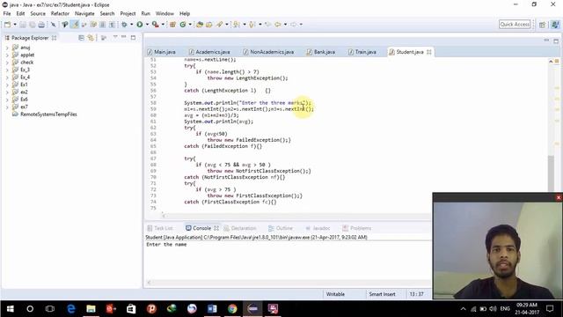
Task: Open the Search menu
Action: [107, 14]
